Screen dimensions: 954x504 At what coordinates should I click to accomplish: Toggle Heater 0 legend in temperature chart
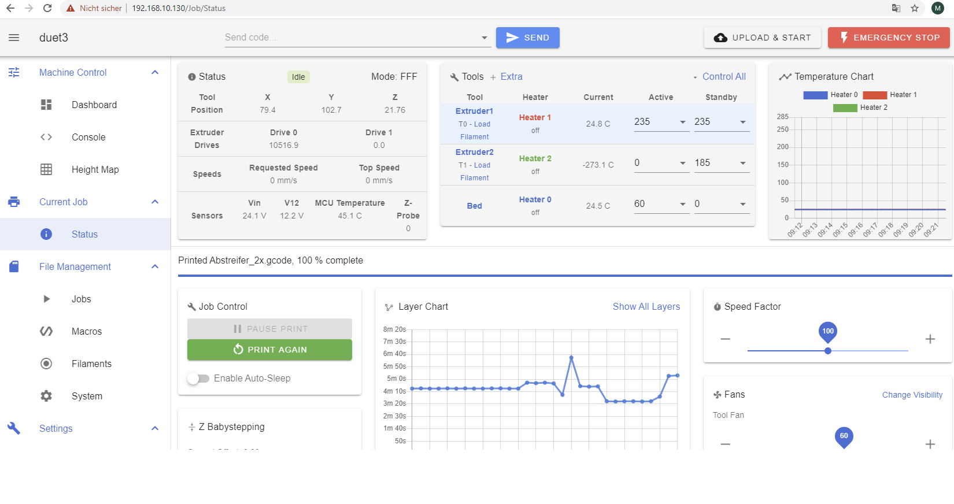tap(830, 95)
